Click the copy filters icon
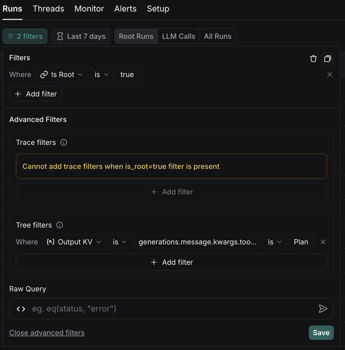Viewport: 345px width, 350px height. 327,59
